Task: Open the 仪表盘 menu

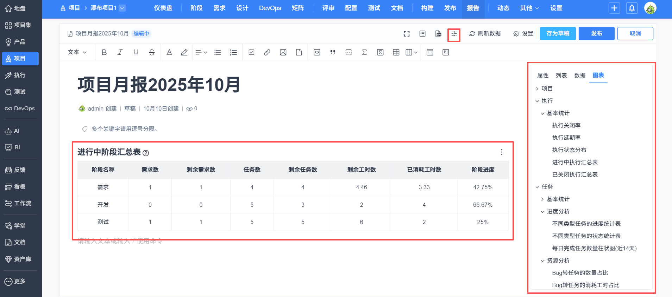Action: click(163, 8)
